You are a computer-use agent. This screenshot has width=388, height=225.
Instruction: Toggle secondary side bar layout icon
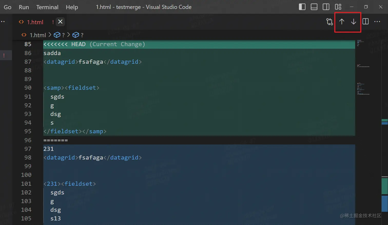pyautogui.click(x=326, y=7)
